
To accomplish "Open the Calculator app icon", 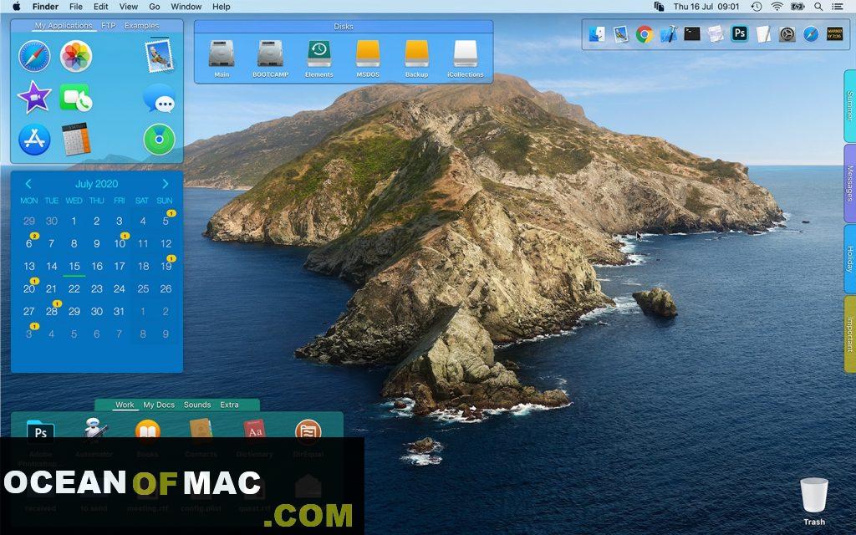I will point(76,139).
